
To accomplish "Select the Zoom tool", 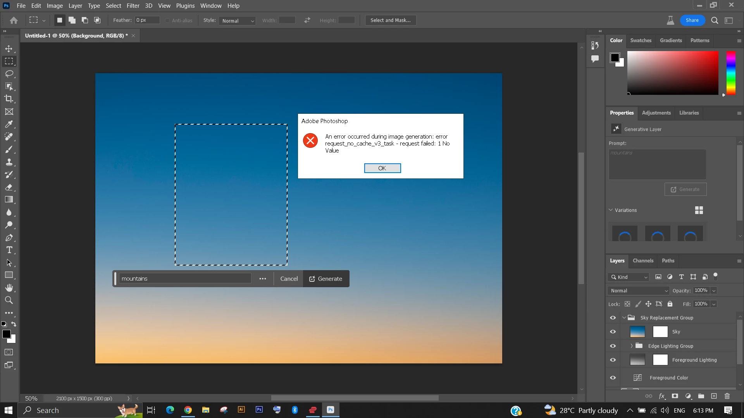I will pyautogui.click(x=9, y=300).
